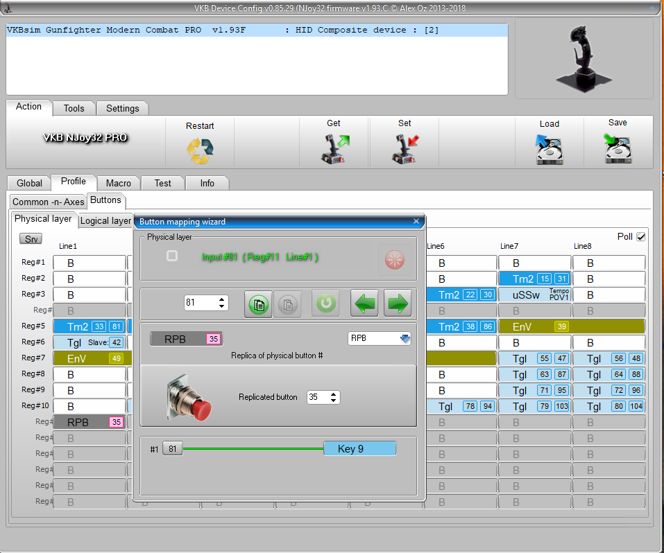
Task: Open the Global tab
Action: pyautogui.click(x=29, y=183)
